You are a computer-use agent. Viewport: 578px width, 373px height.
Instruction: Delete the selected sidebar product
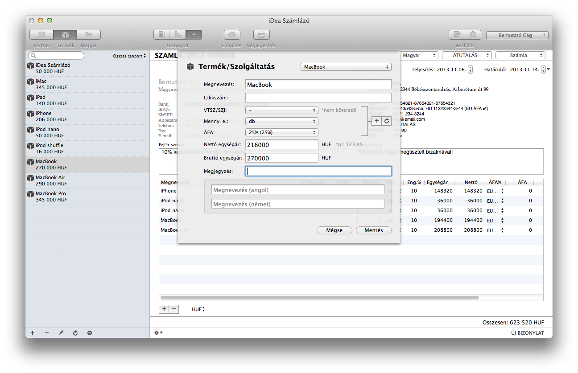pos(47,333)
